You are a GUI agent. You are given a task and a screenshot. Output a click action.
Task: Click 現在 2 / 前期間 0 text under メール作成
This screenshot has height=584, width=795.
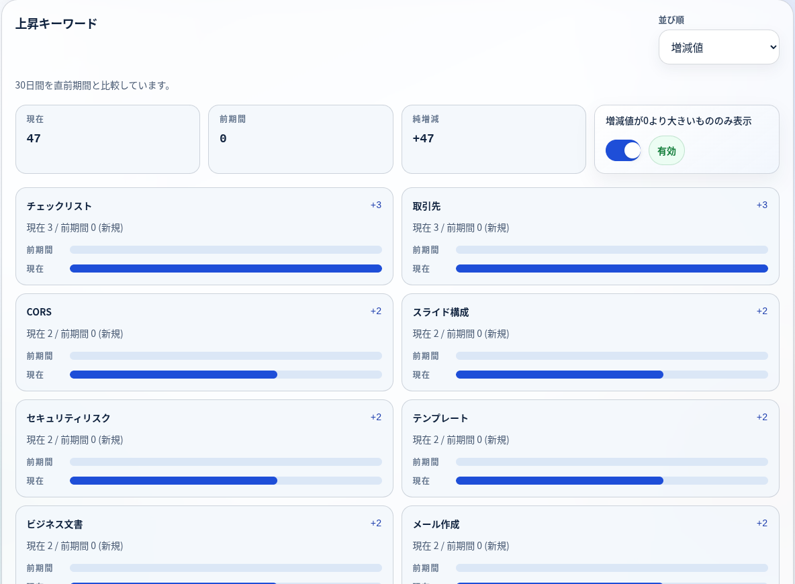pyautogui.click(x=461, y=546)
